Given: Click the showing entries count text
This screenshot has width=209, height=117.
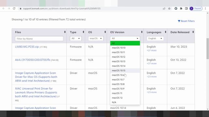Looking at the screenshot, I should pos(49,19).
